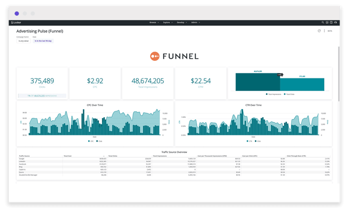Click the Advertising Pulse (Funnel) dashboard title
Screen dimensions: 350x215
pos(40,31)
